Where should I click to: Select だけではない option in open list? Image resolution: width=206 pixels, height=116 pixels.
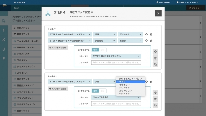click(131, 91)
